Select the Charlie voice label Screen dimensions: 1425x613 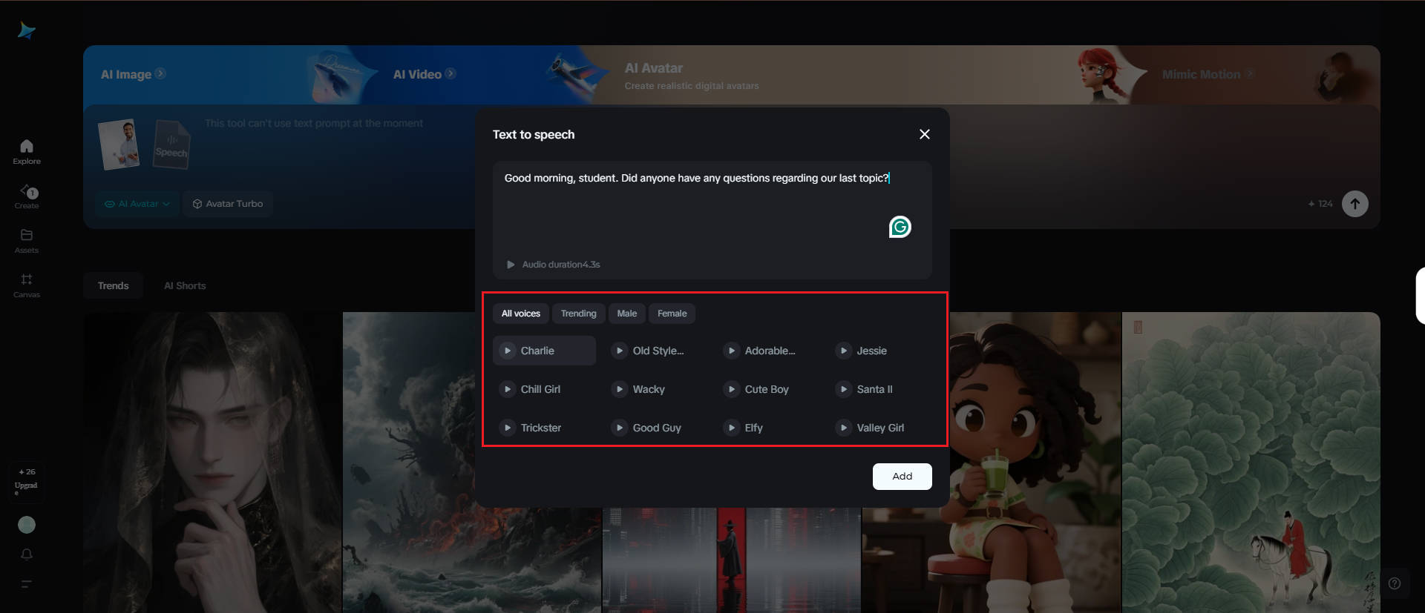tap(537, 351)
